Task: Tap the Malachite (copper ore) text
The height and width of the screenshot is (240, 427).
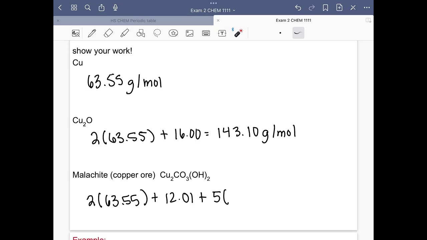Action: 114,175
